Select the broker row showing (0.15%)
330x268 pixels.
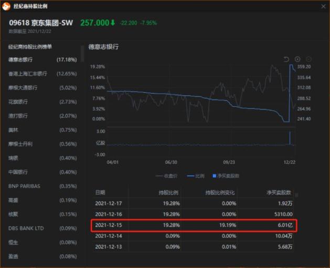[x=42, y=215]
